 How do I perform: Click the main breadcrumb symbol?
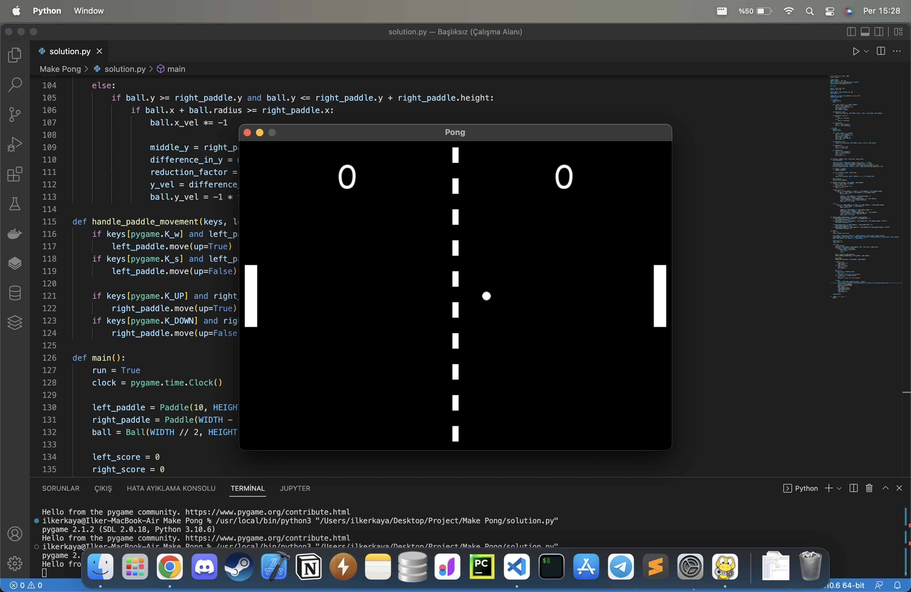(x=176, y=69)
